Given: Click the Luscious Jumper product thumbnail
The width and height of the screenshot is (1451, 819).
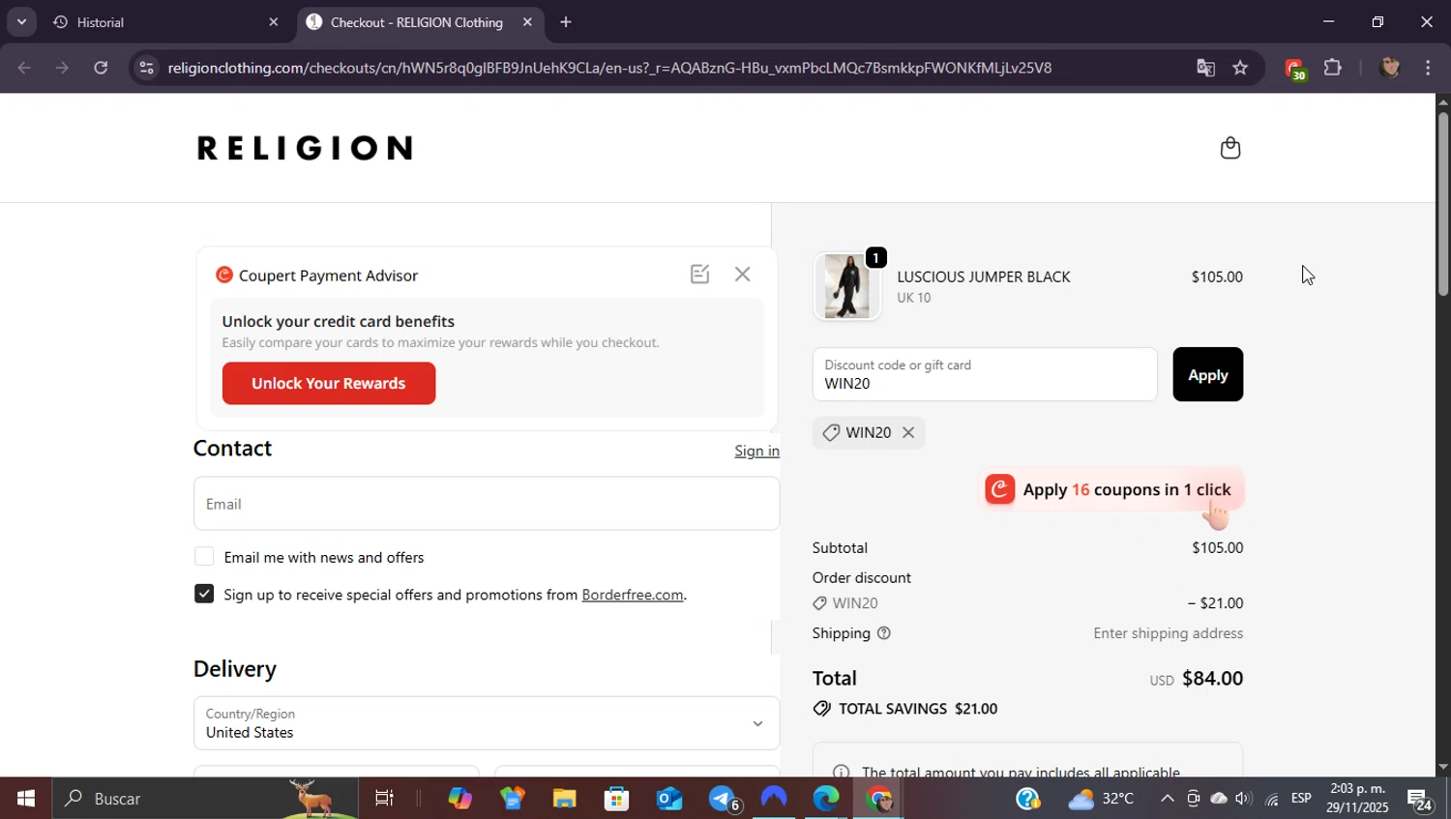Looking at the screenshot, I should (847, 287).
